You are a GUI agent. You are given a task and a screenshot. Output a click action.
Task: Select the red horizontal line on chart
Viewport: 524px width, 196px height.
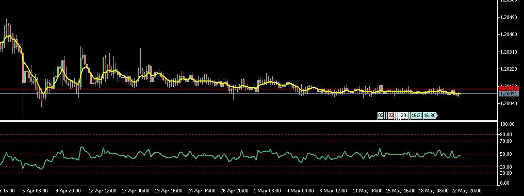[249, 89]
